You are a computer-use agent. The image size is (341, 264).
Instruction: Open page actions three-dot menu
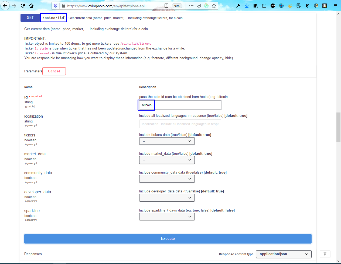tap(191, 6)
